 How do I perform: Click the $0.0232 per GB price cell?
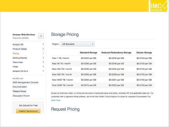pos(116,69)
